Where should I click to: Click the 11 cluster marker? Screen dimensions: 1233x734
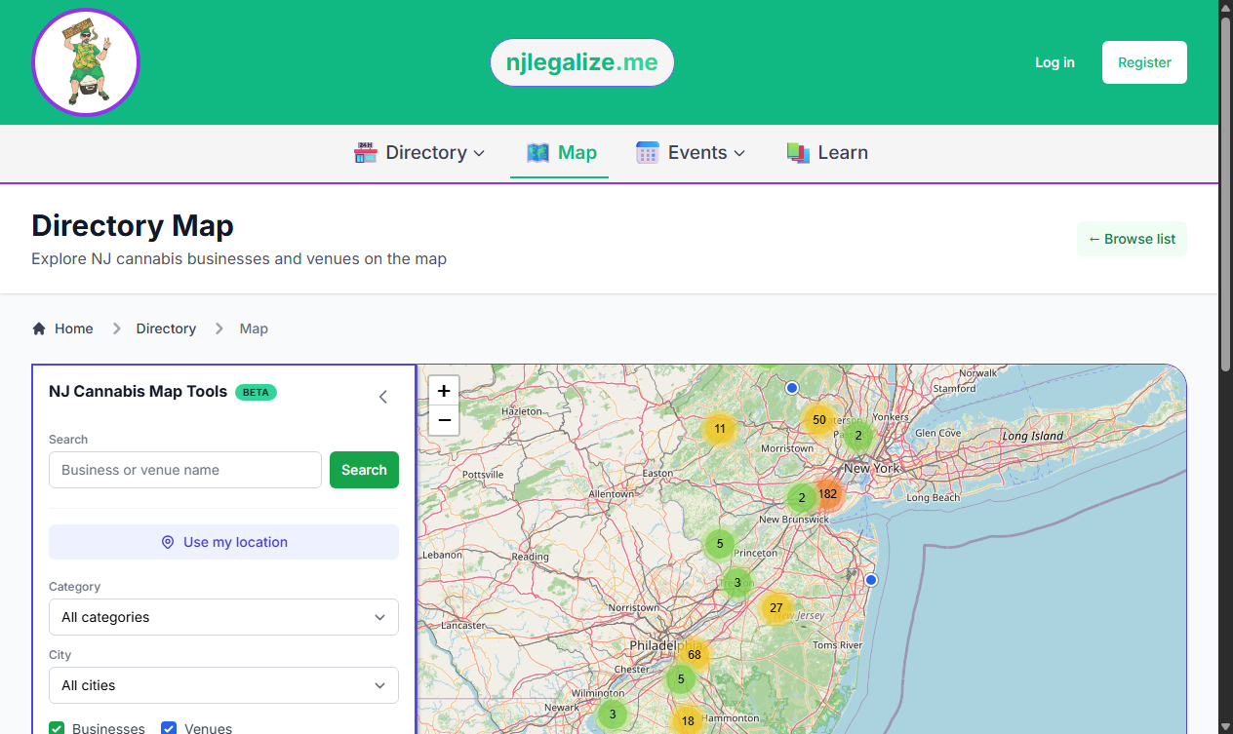point(720,429)
